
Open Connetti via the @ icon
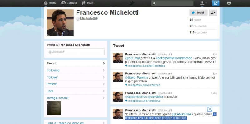tap(63, 3)
